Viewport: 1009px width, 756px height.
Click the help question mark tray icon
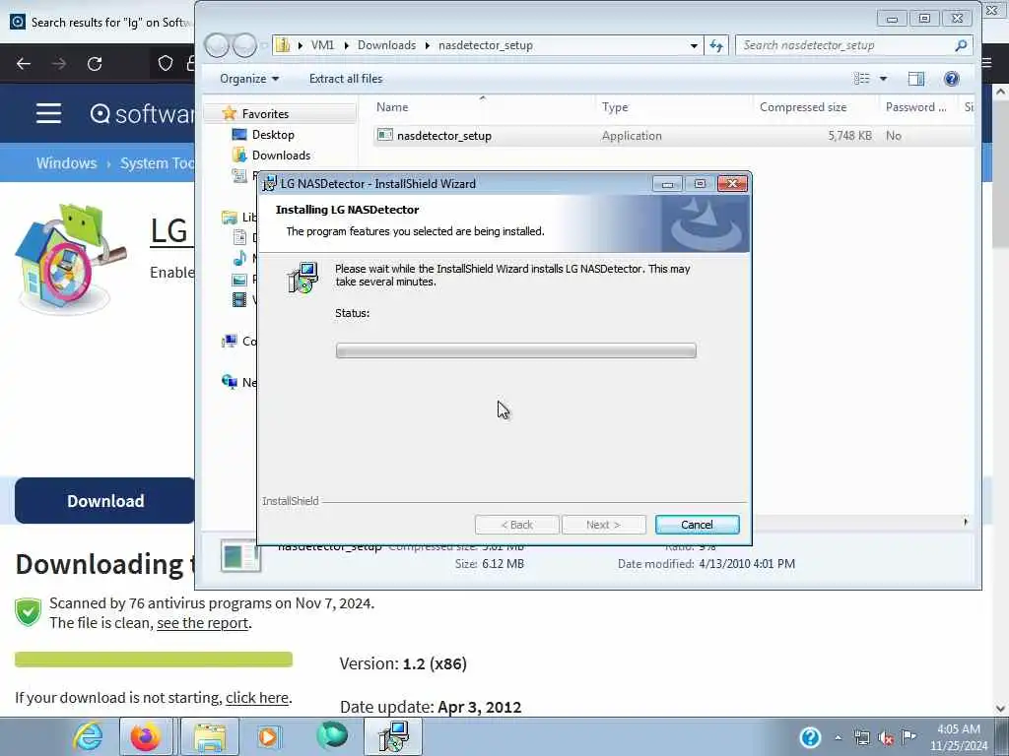click(x=810, y=737)
